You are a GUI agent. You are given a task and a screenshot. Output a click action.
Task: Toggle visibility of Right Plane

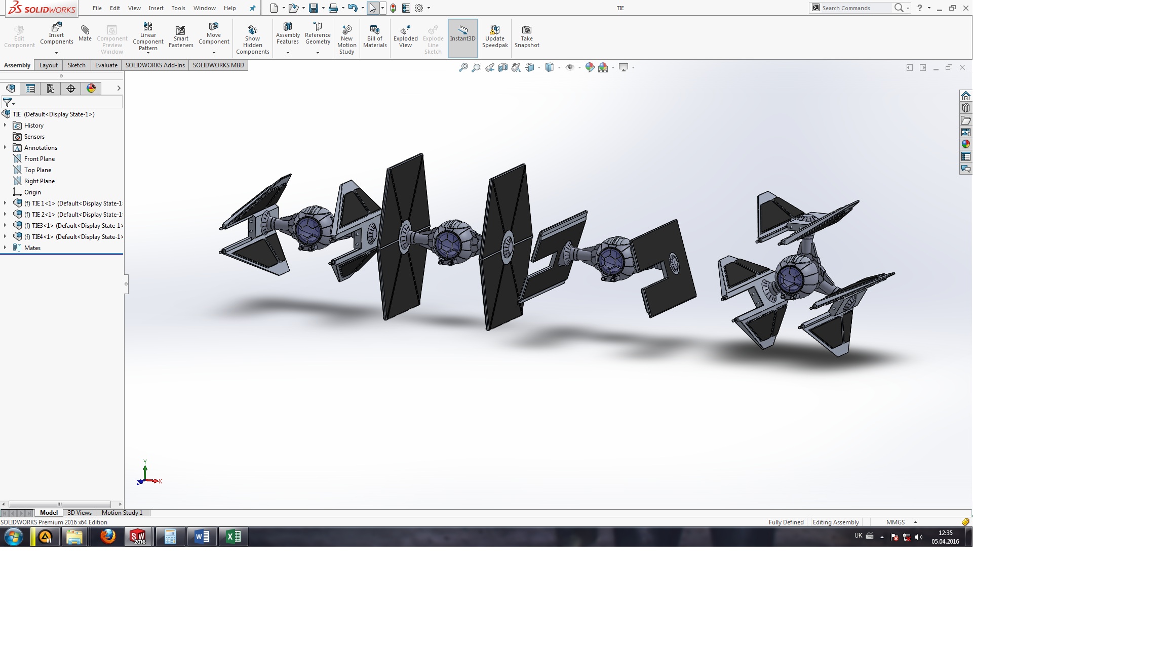40,180
